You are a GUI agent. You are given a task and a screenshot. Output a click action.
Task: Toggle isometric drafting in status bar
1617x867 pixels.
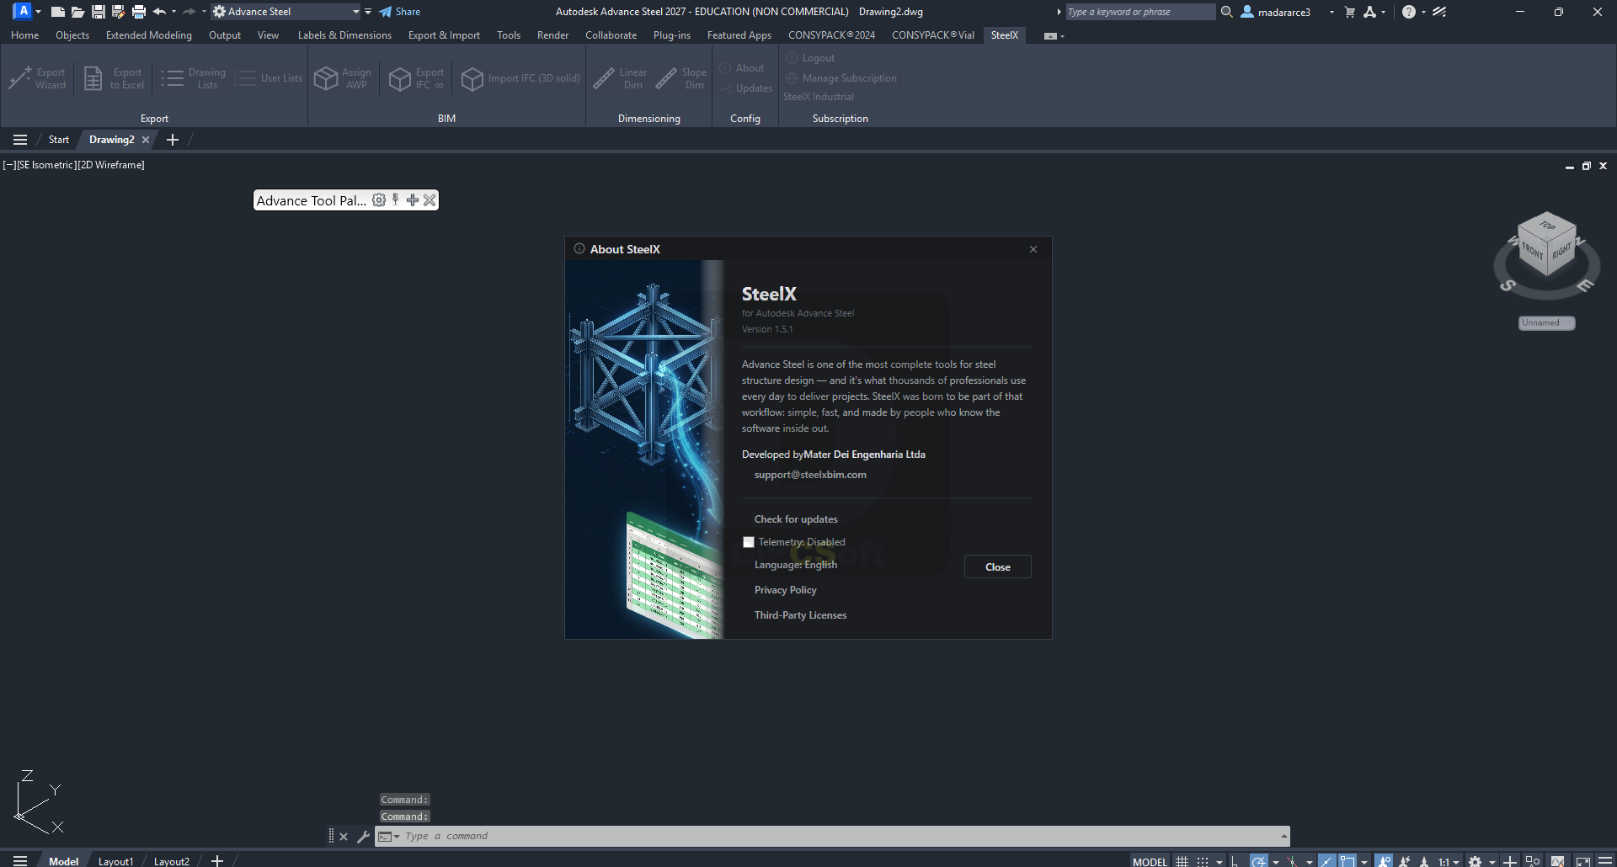1291,861
